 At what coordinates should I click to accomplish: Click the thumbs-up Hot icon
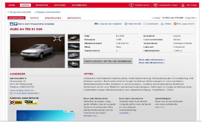[12, 24]
